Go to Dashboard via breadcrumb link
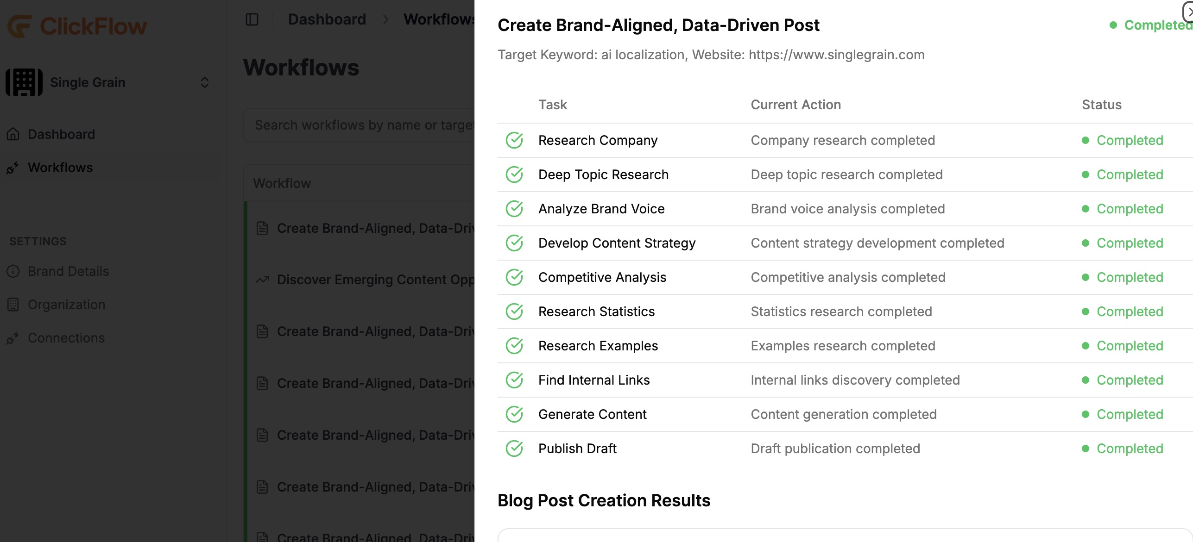The height and width of the screenshot is (542, 1193). point(327,19)
